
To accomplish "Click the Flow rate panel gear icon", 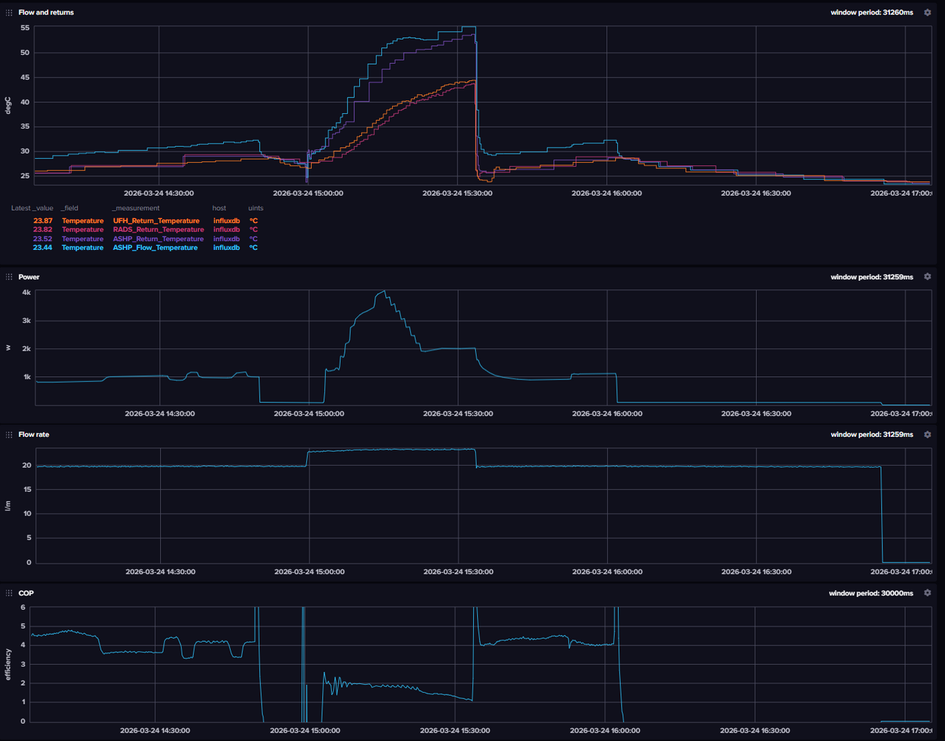I will [927, 435].
